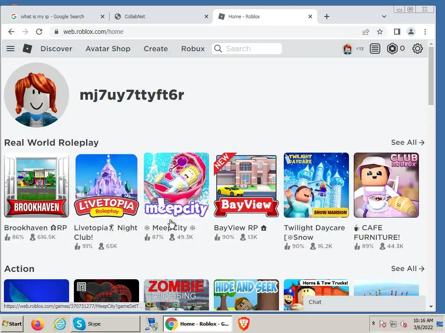
Task: Open the Avatar Shop menu item
Action: coord(108,49)
